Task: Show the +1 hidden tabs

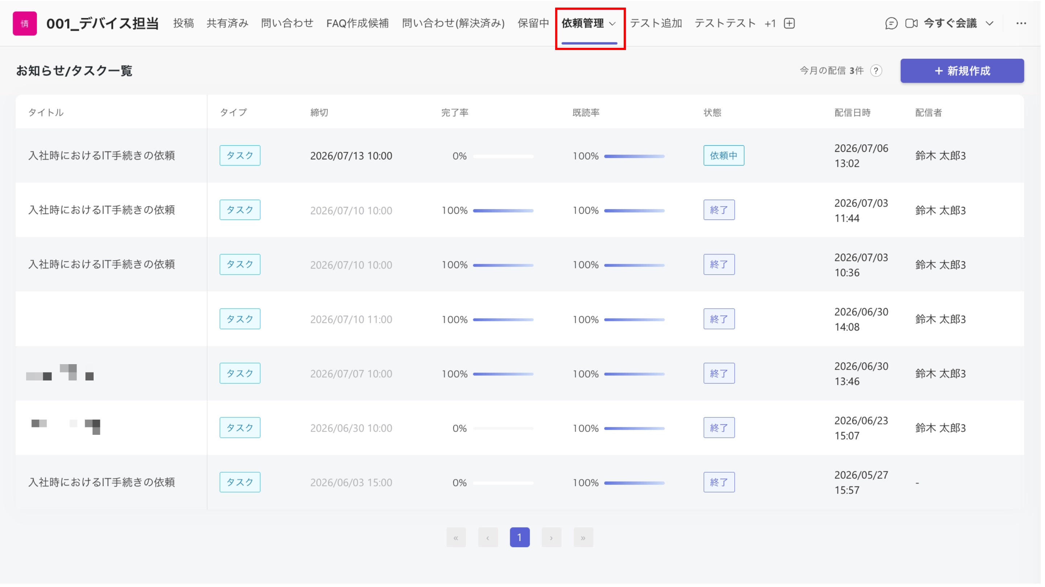Action: [770, 24]
